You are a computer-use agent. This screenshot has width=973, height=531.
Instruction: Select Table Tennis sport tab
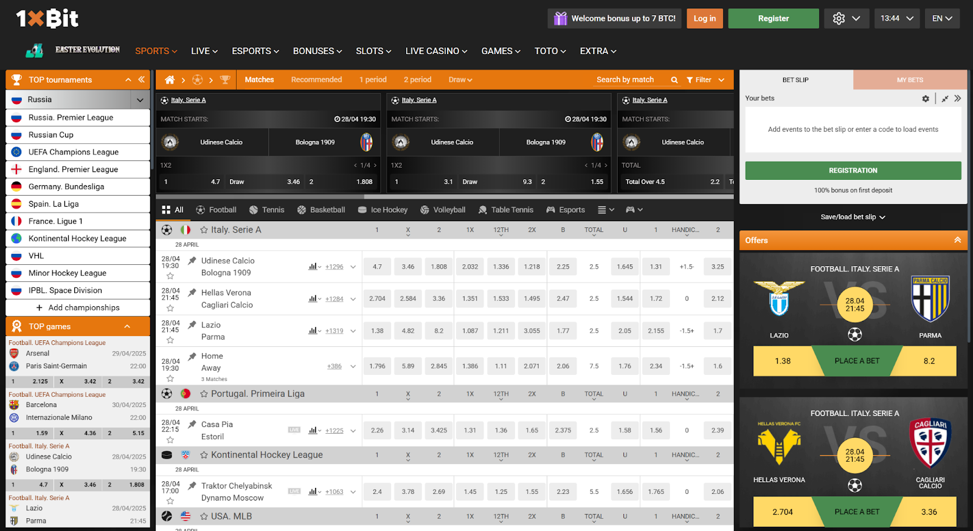pyautogui.click(x=506, y=210)
